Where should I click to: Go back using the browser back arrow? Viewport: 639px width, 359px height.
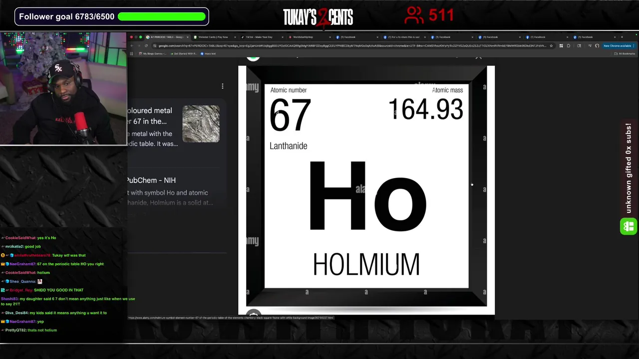tap(132, 46)
